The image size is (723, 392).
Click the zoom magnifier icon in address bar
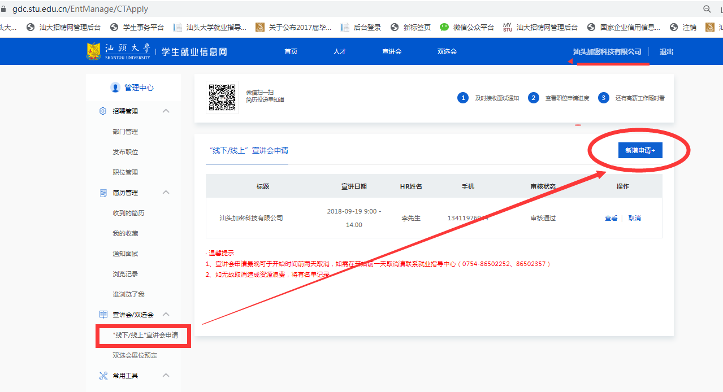point(707,9)
